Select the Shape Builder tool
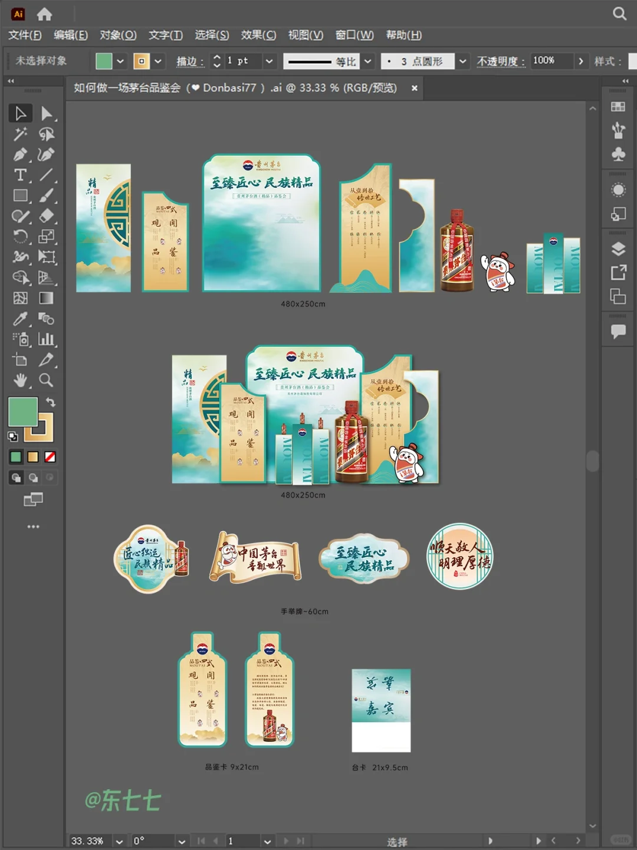637x850 pixels. 20,277
